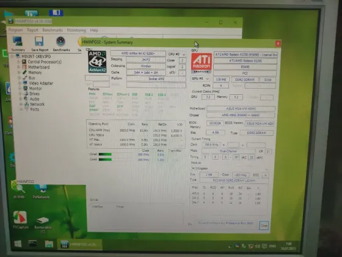The image size is (342, 257).
Task: Click the Socket AM2 platform field
Action: (156, 79)
